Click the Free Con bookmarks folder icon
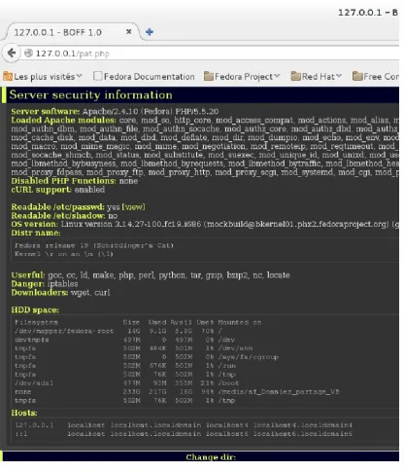The height and width of the screenshot is (471, 404). [357, 77]
